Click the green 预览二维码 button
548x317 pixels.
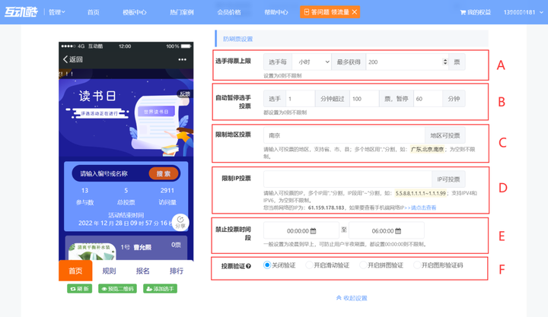pos(117,289)
